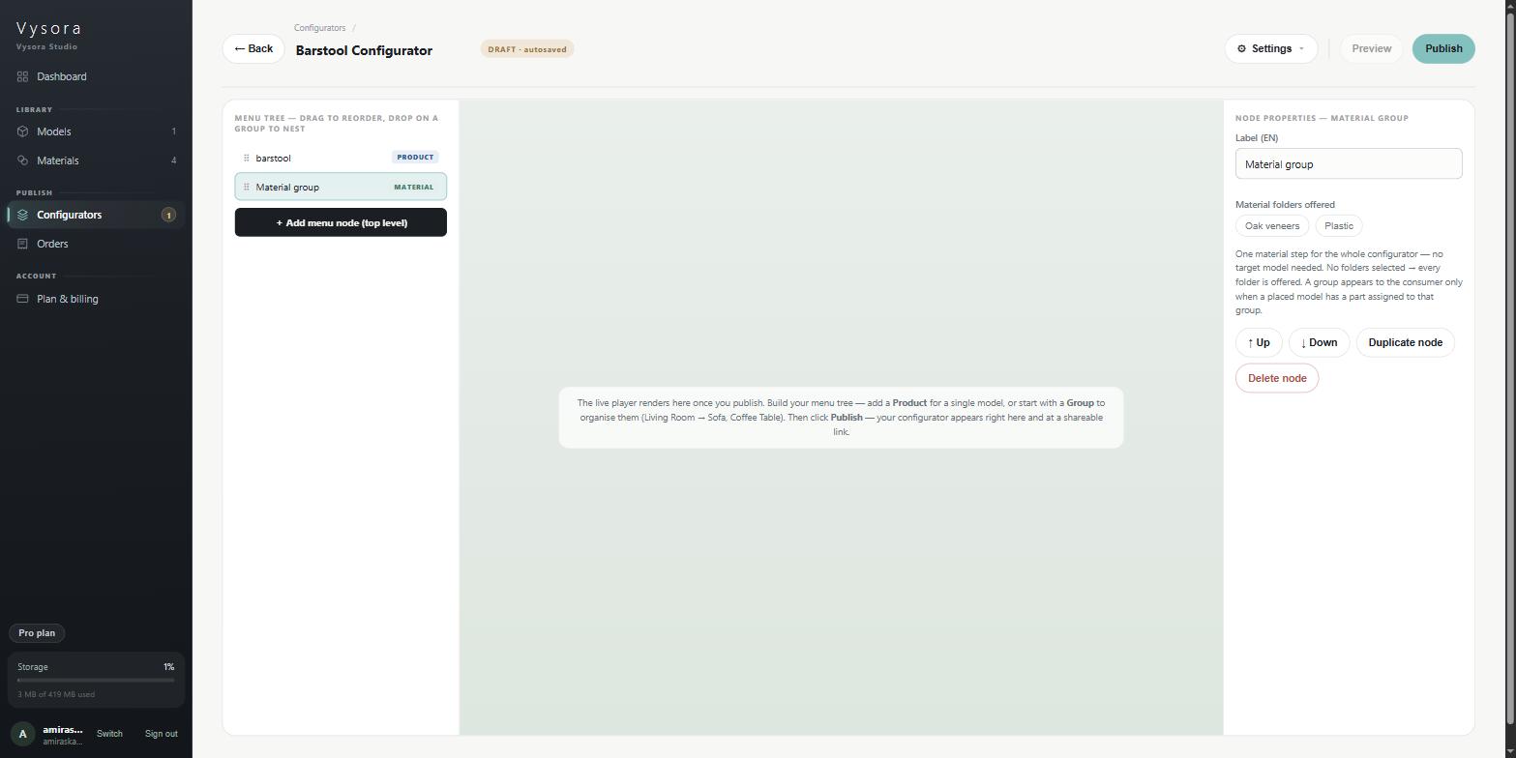1516x758 pixels.
Task: Click the Pro plan badge
Action: click(x=37, y=633)
